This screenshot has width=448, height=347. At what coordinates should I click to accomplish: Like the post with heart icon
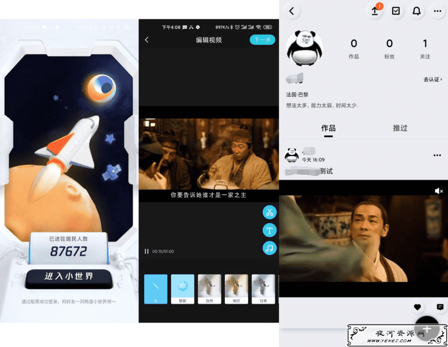point(417,307)
